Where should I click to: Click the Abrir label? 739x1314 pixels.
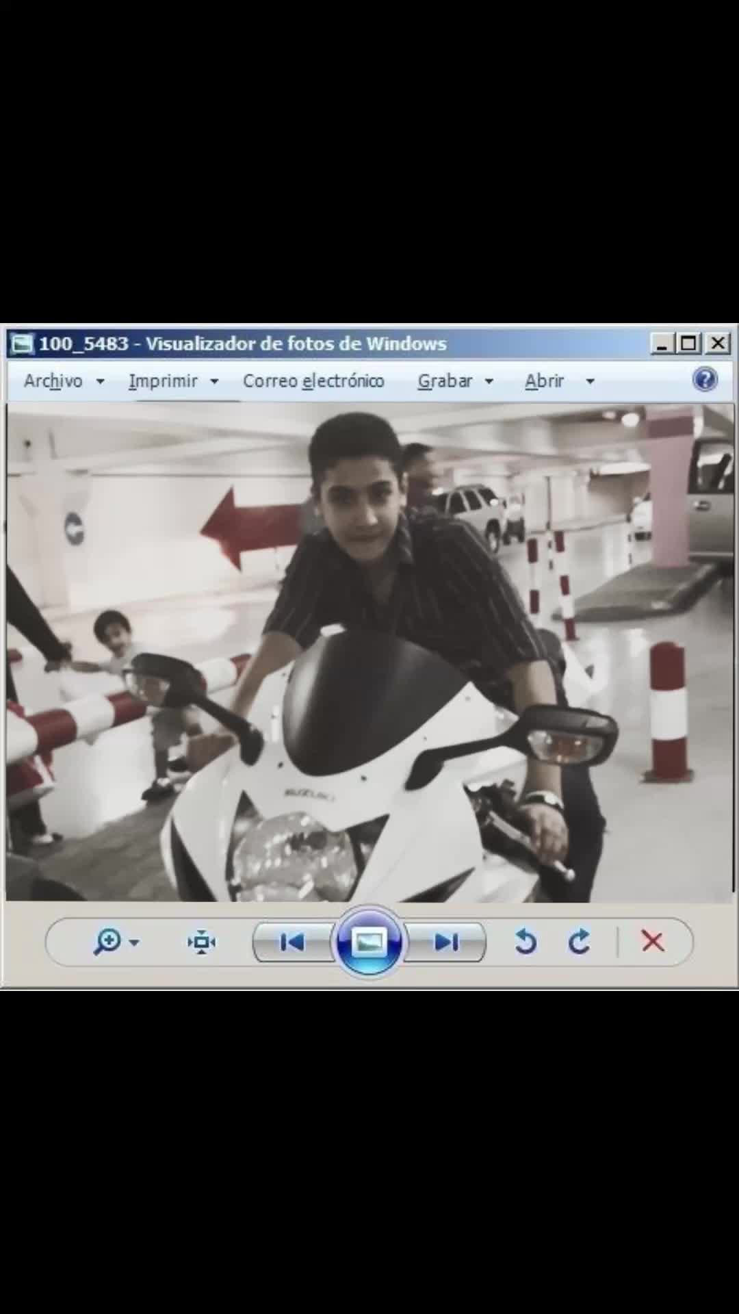(x=544, y=381)
